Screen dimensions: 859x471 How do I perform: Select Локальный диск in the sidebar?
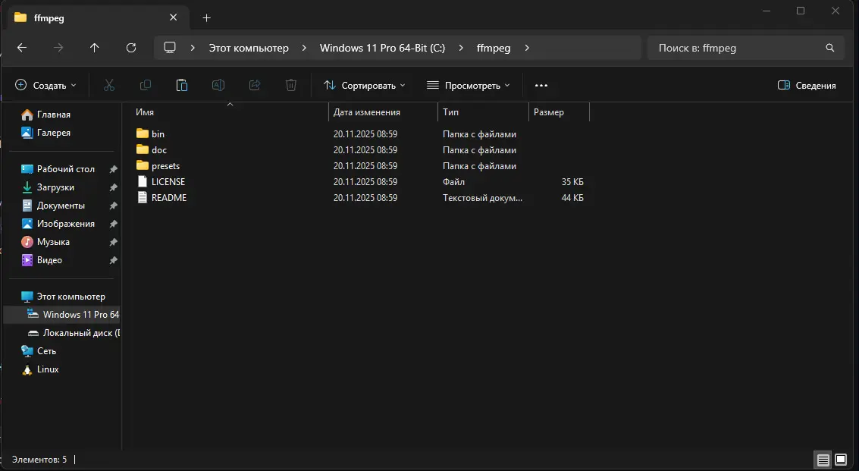82,333
